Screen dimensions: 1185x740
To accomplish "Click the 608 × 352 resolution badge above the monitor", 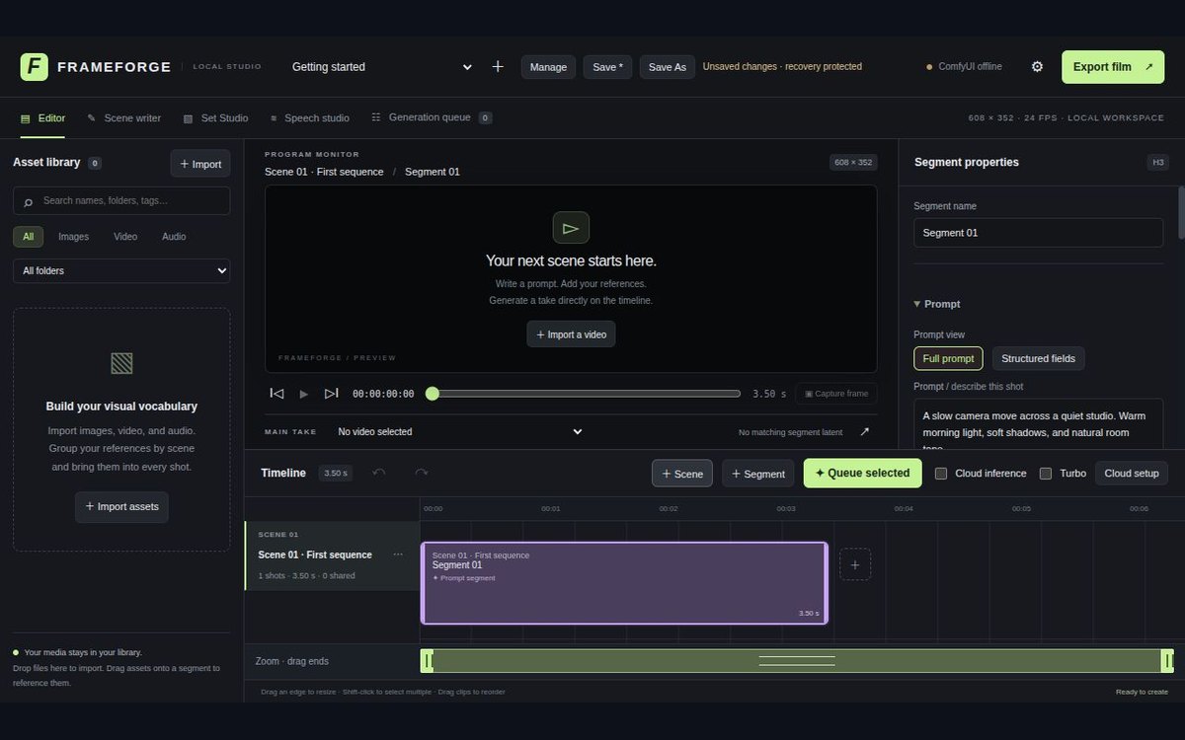I will [x=853, y=163].
